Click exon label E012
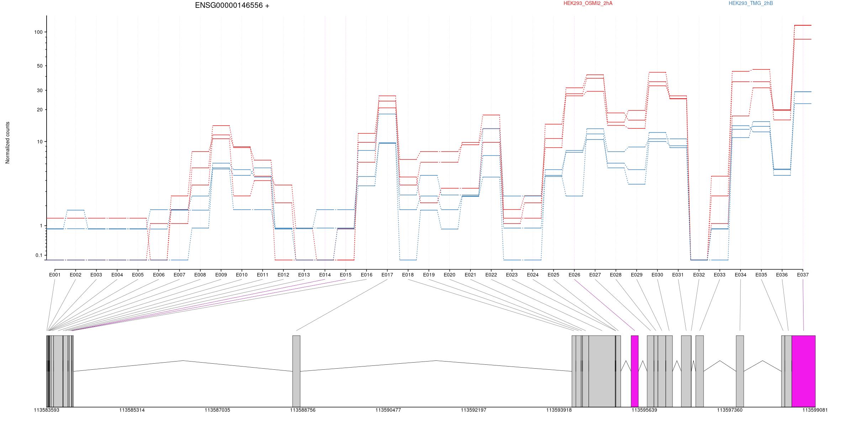The image size is (854, 427). pyautogui.click(x=283, y=275)
